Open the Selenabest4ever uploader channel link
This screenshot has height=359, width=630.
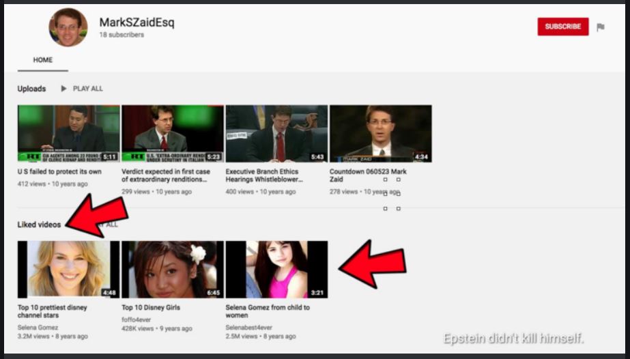pyautogui.click(x=248, y=328)
